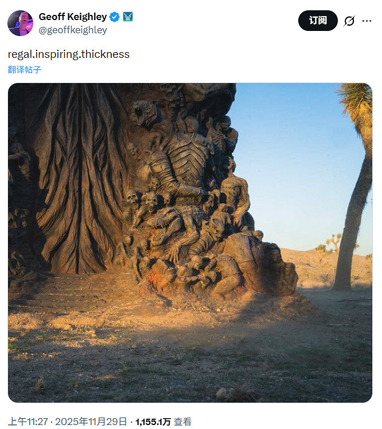The image size is (382, 429).
Task: Open the desert sculpture photo
Action: click(x=190, y=243)
